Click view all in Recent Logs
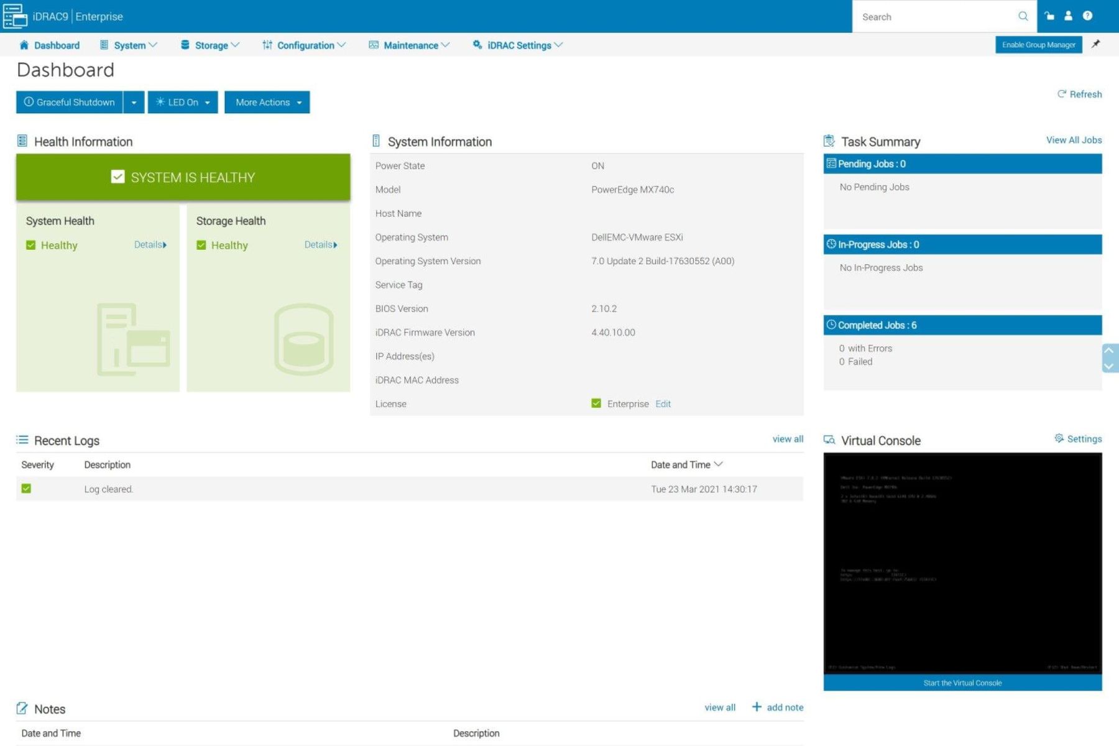This screenshot has width=1119, height=746. [788, 439]
